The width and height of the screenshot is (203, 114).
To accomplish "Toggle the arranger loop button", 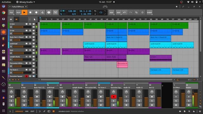I will click(x=101, y=12).
